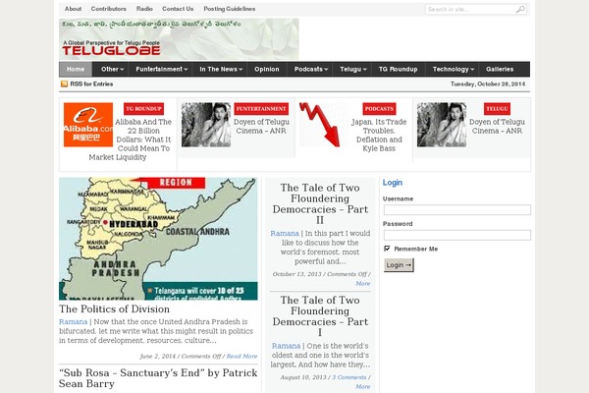The width and height of the screenshot is (589, 393).
Task: Open the About page
Action: [x=73, y=9]
